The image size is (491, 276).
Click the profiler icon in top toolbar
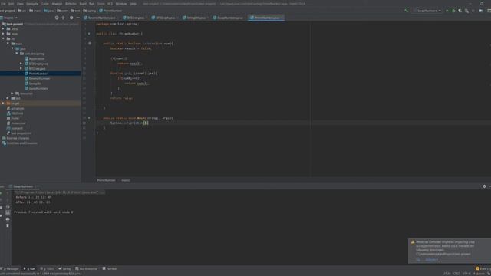pos(466,11)
